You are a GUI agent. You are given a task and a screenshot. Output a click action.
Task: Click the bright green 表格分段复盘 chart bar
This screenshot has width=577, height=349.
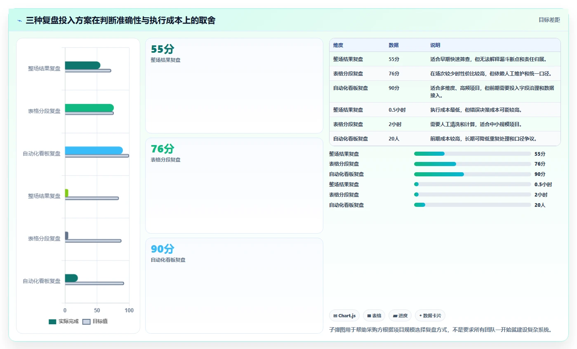coord(89,108)
